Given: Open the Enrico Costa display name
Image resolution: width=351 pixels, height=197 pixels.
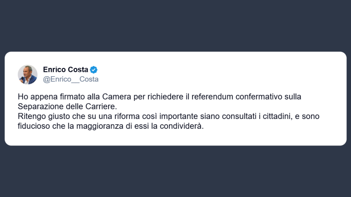Looking at the screenshot, I should click(x=65, y=70).
